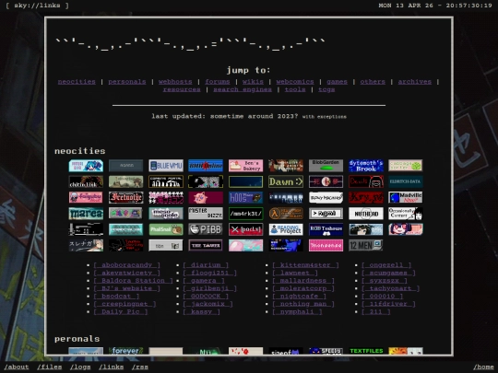Open the orange Half-Life lambda badge
Image resolution: width=498 pixels, height=373 pixels.
tap(286, 214)
